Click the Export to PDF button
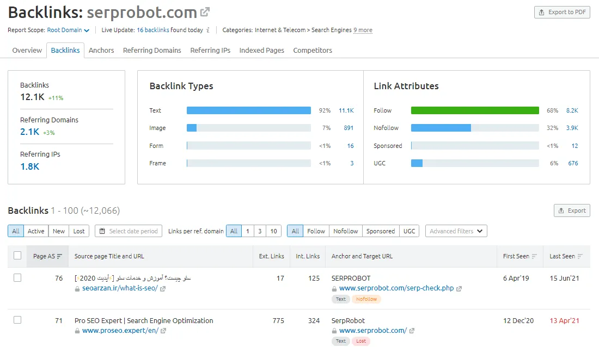This screenshot has width=599, height=347. click(x=562, y=12)
